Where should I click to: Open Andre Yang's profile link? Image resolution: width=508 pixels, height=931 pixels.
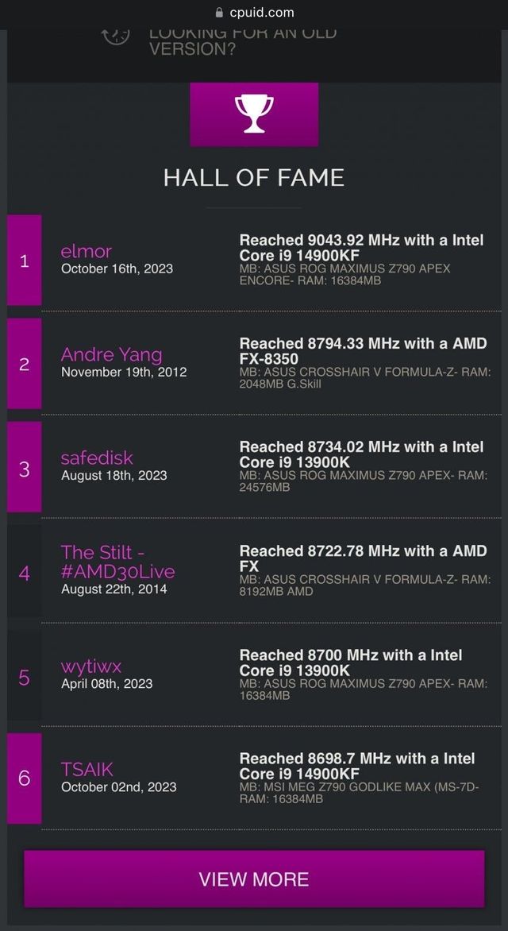(x=111, y=354)
